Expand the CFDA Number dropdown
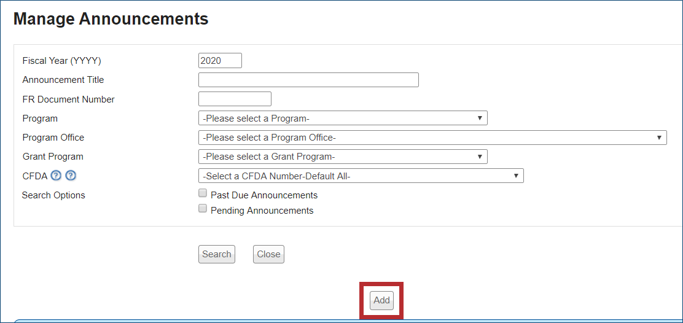Screen dimensions: 683x323 coord(361,176)
